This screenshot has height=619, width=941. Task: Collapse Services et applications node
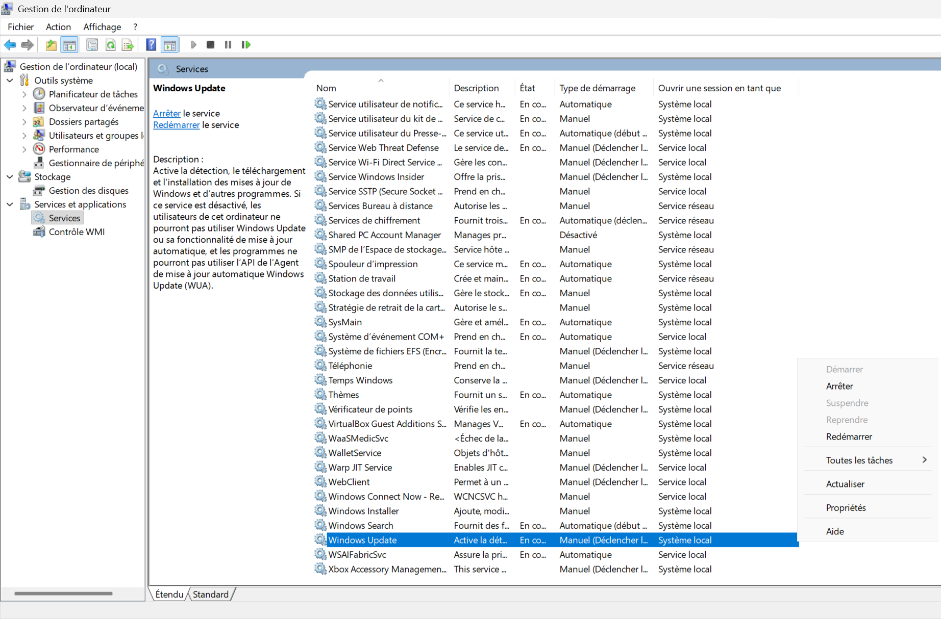(10, 204)
